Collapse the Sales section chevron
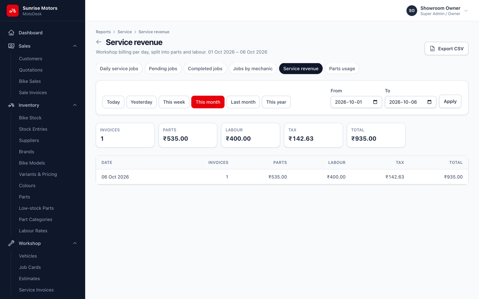 [75, 46]
